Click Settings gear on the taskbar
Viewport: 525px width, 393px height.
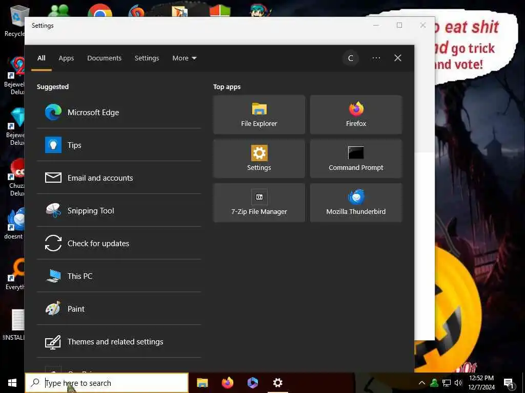click(277, 383)
